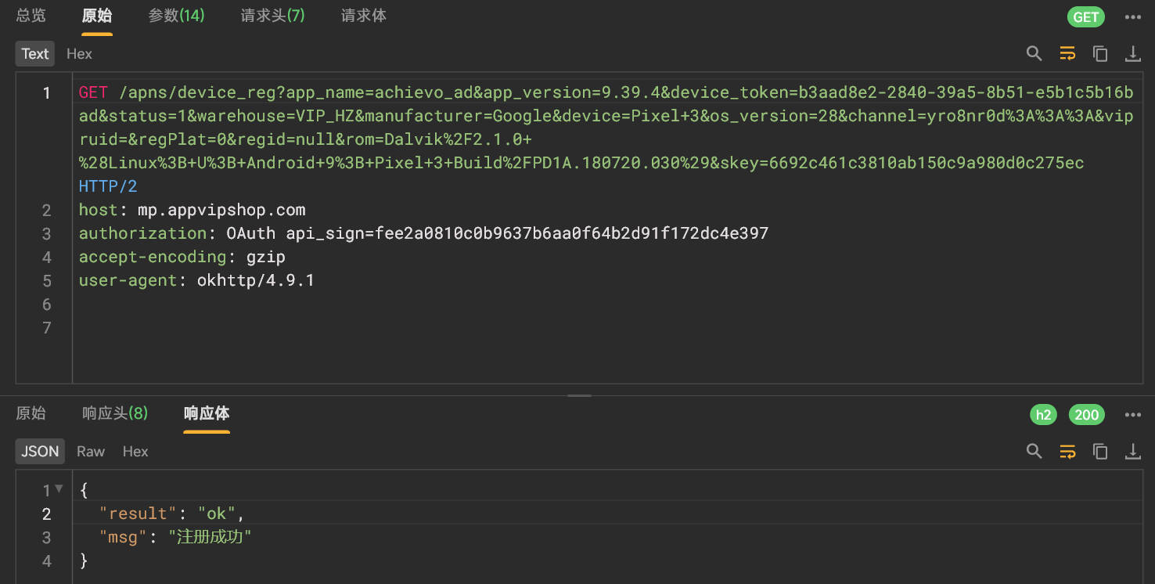The image size is (1155, 584).
Task: Copy the response JSON content
Action: click(1100, 451)
